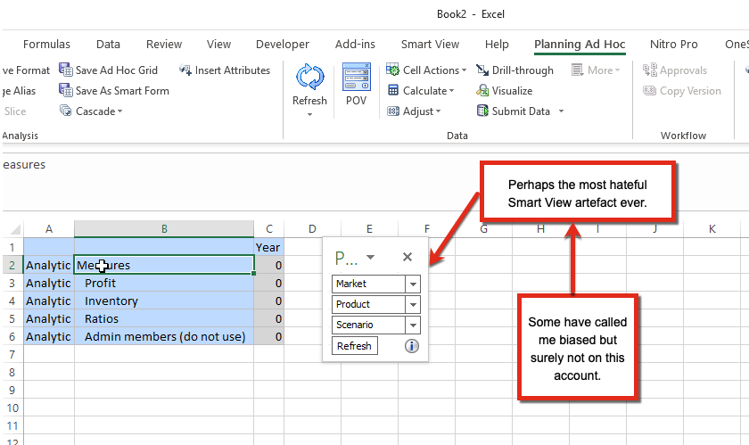This screenshot has height=445, width=749.
Task: Open the Formulas tab
Action: [46, 45]
